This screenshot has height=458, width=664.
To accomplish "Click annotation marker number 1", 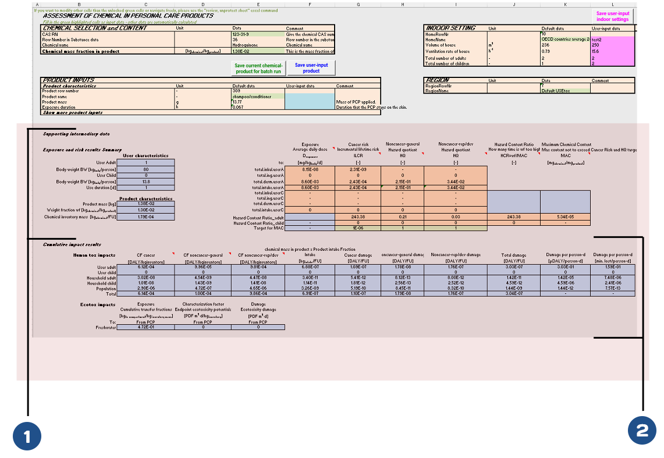I will pyautogui.click(x=27, y=436).
